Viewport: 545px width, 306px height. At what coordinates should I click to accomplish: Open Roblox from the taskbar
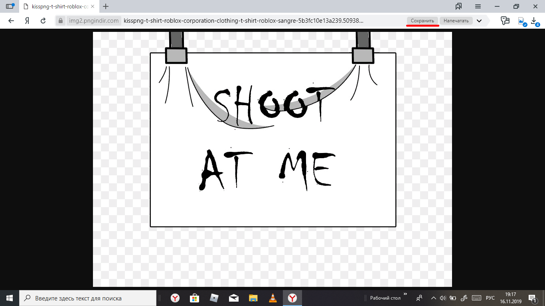pos(214,298)
